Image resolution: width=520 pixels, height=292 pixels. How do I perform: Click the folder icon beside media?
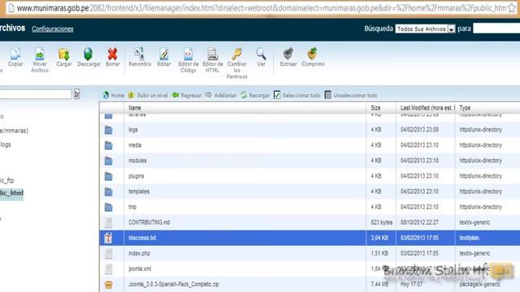108,145
